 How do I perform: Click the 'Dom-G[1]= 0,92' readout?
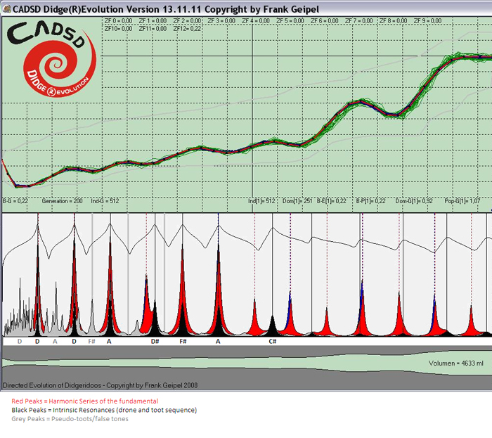(x=414, y=201)
